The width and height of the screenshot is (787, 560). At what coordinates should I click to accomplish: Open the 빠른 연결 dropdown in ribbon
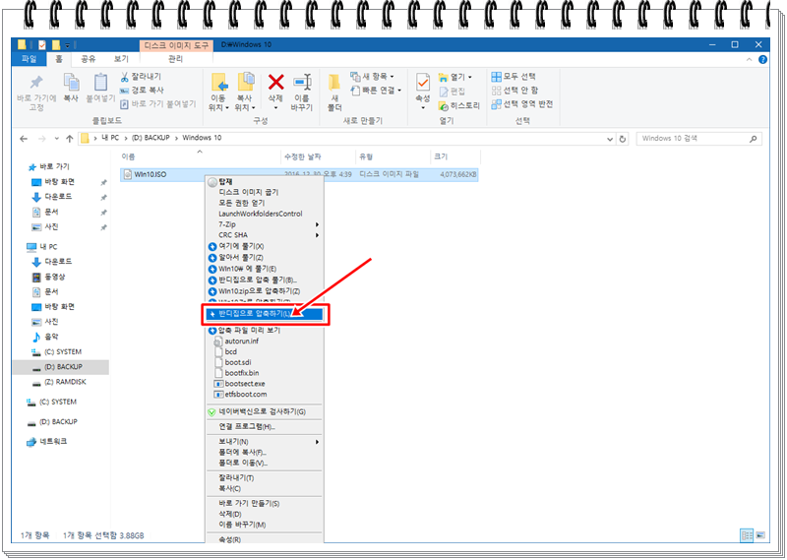pos(376,91)
